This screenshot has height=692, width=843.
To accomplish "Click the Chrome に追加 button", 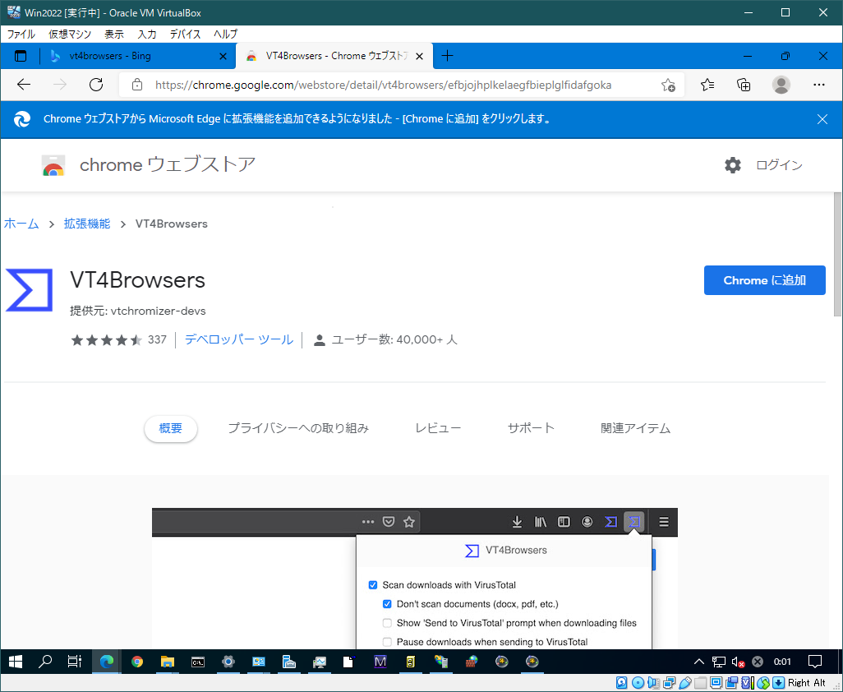I will [764, 280].
